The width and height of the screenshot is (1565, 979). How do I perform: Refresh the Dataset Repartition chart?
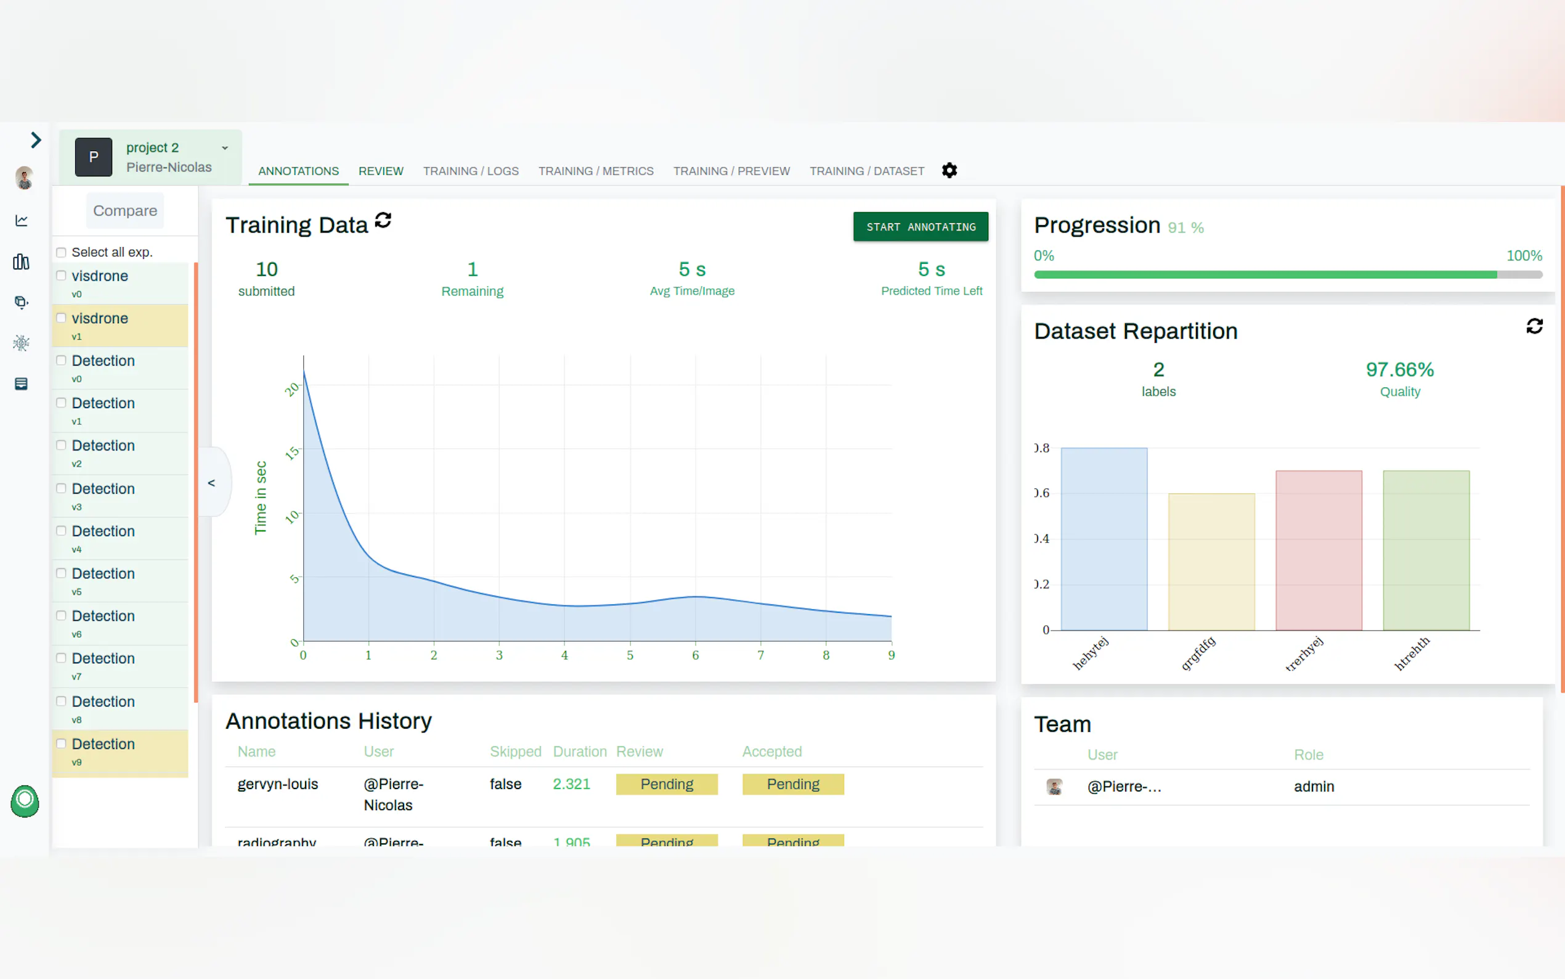(x=1534, y=326)
